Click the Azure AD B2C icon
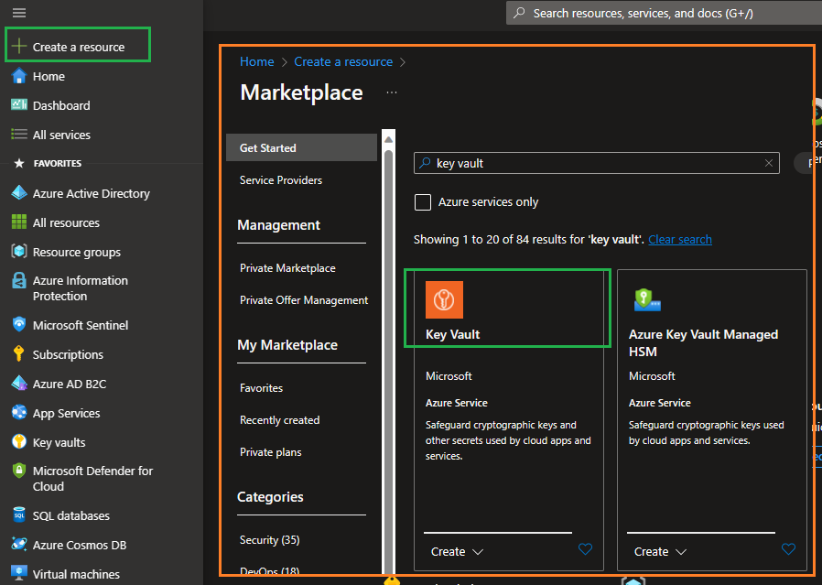The height and width of the screenshot is (585, 822). point(19,384)
